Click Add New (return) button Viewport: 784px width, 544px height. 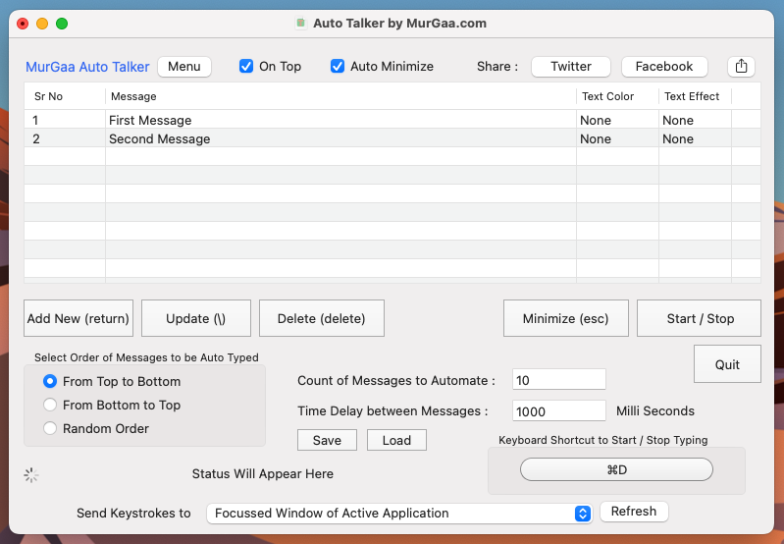(78, 318)
